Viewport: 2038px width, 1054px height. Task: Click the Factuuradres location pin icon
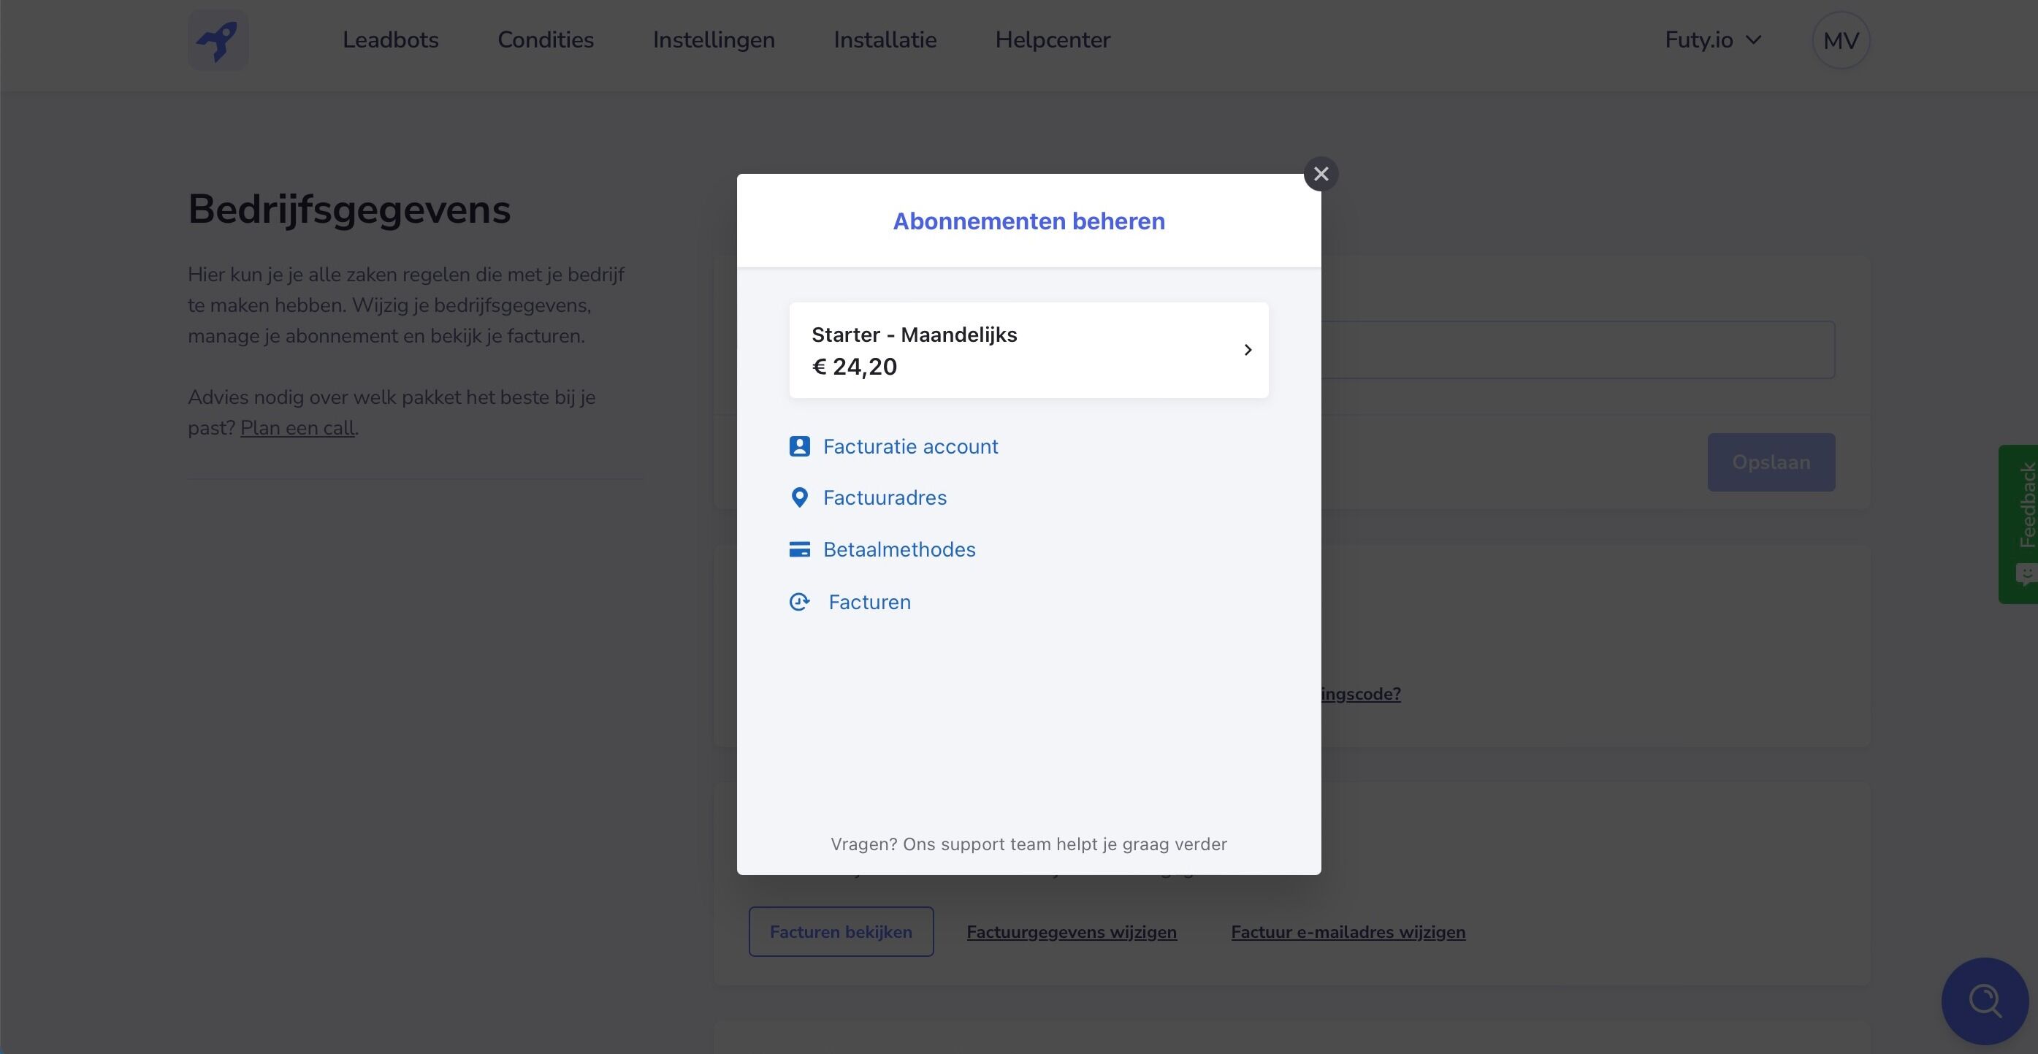pos(799,497)
